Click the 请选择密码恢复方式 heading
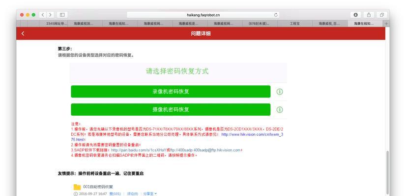Screen dimensions: 406x196 point(177,71)
